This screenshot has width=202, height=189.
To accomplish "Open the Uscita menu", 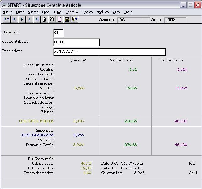I will tap(128, 12).
